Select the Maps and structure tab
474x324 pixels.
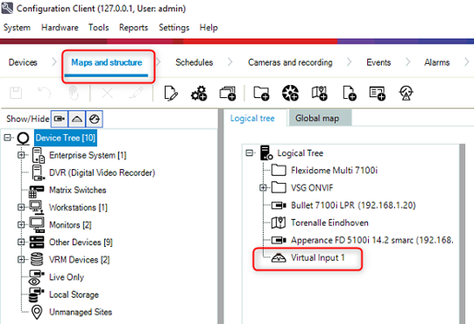107,62
